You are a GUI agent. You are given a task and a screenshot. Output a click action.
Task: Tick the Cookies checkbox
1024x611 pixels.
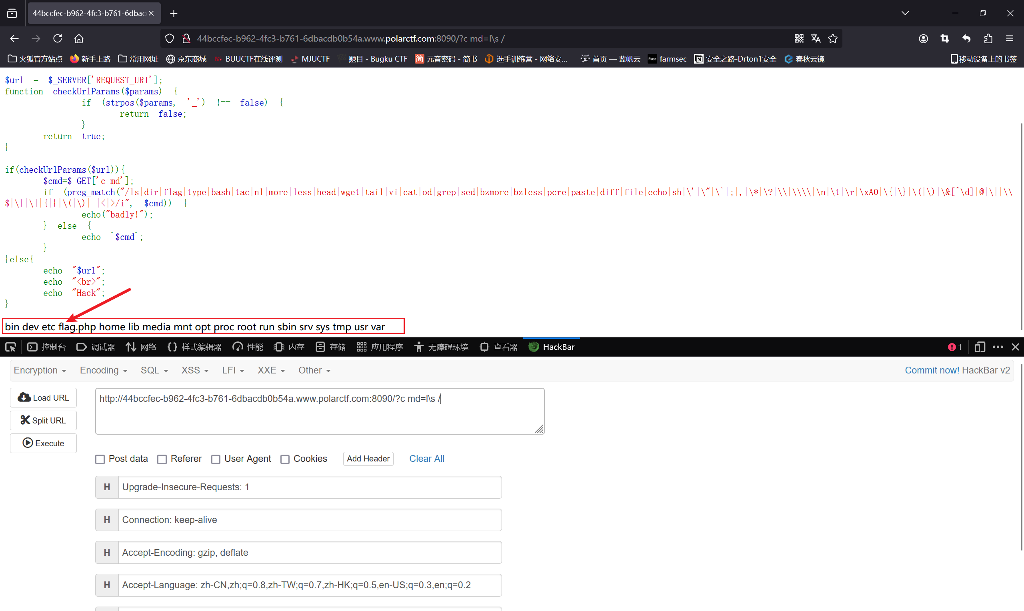tap(285, 459)
